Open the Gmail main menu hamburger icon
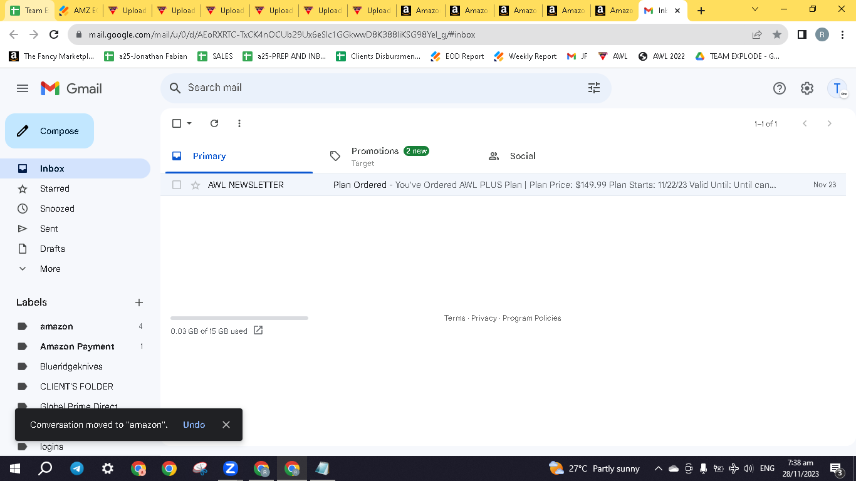856x481 pixels. (23, 88)
